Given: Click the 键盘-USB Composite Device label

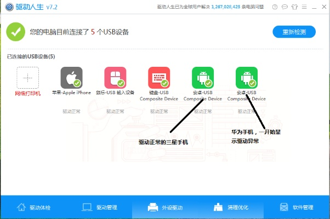Looking at the screenshot, I should point(159,96).
